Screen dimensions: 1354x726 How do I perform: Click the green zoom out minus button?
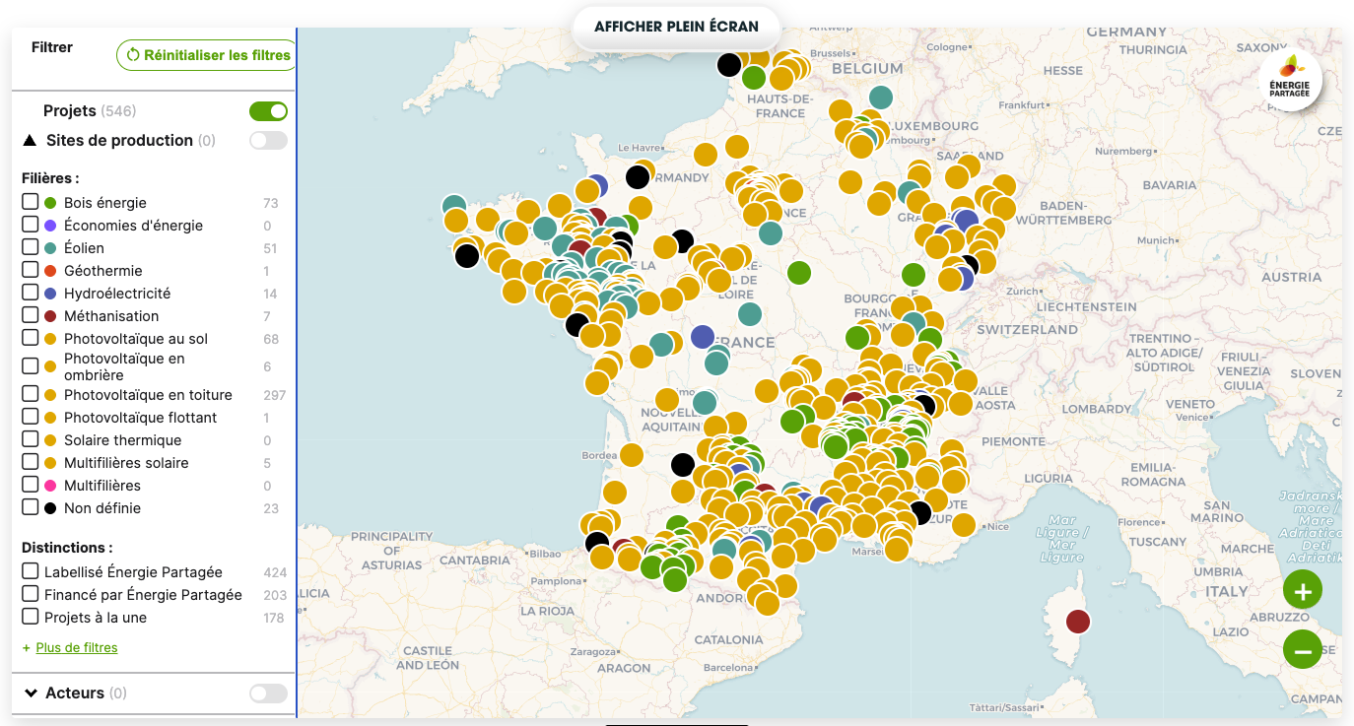[1302, 650]
